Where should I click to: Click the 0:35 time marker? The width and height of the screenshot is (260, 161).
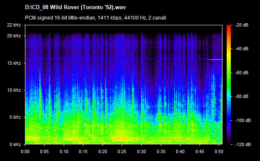(x=161, y=151)
